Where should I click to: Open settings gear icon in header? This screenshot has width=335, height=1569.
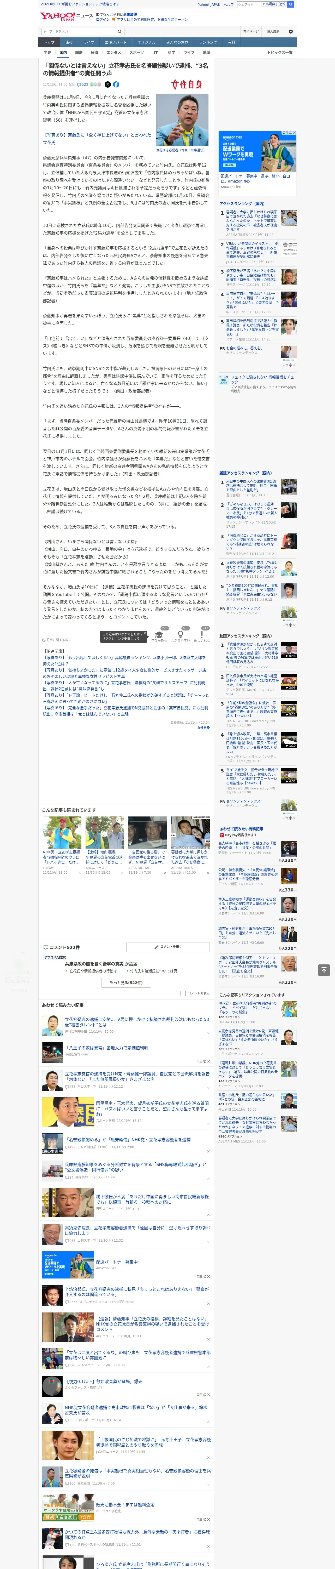coord(290,31)
